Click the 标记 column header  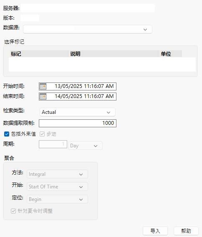pyautogui.click(x=40, y=54)
